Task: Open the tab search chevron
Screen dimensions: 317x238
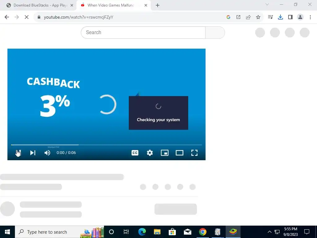Action: [x=267, y=4]
